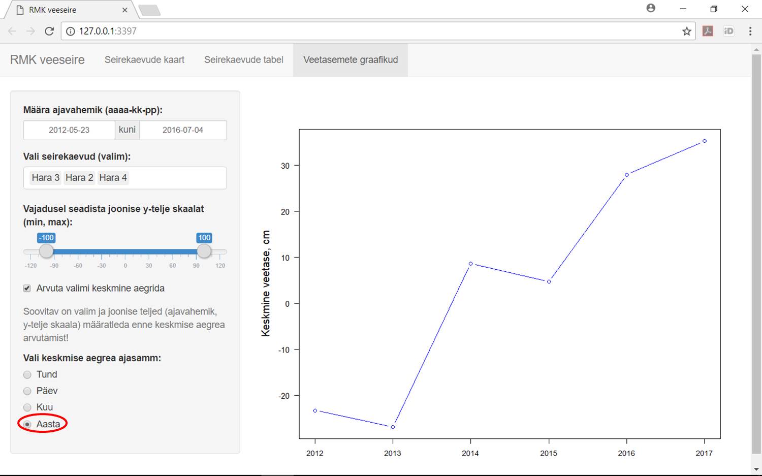The width and height of the screenshot is (762, 476).
Task: Click the iD extension icon
Action: click(x=728, y=31)
